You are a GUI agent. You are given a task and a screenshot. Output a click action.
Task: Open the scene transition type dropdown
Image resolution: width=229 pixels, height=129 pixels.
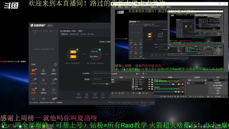point(196,80)
